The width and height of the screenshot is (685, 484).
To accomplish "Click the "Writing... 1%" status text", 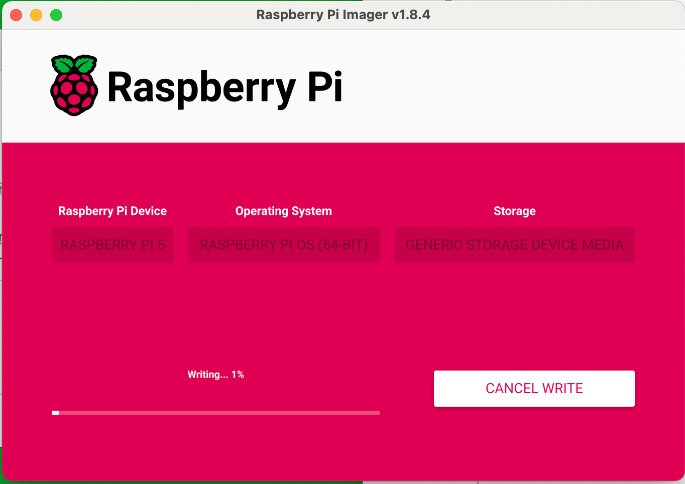I will pos(216,375).
